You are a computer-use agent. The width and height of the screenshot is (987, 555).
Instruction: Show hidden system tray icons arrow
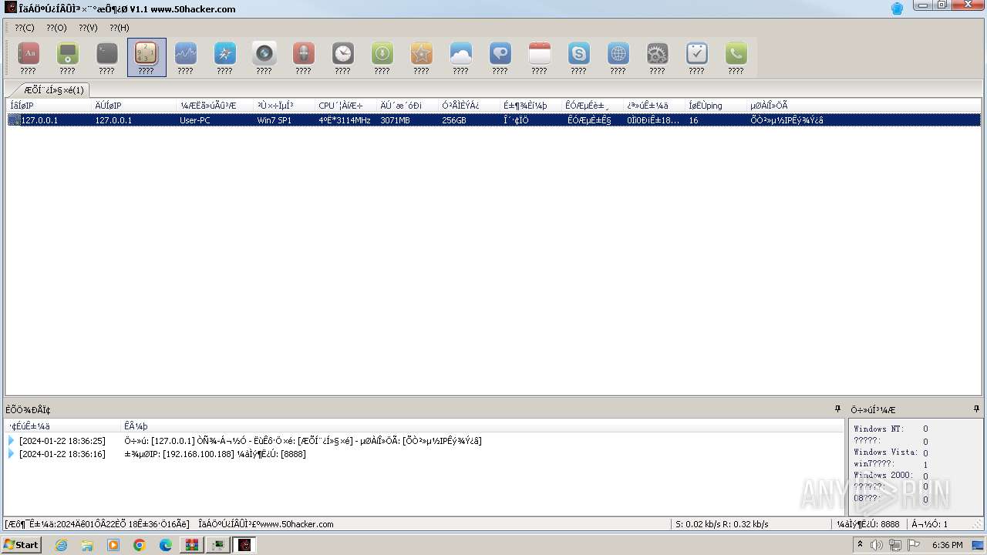(x=860, y=545)
